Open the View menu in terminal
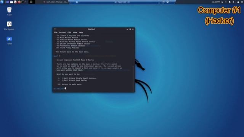This screenshot has height=137, width=244. pyautogui.click(x=75, y=32)
